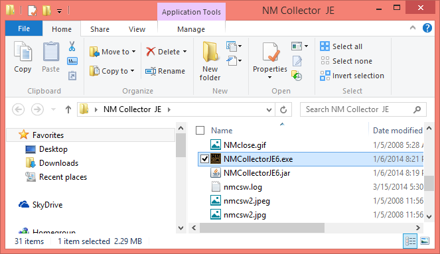Switch to Large icons view in status bar

point(425,241)
